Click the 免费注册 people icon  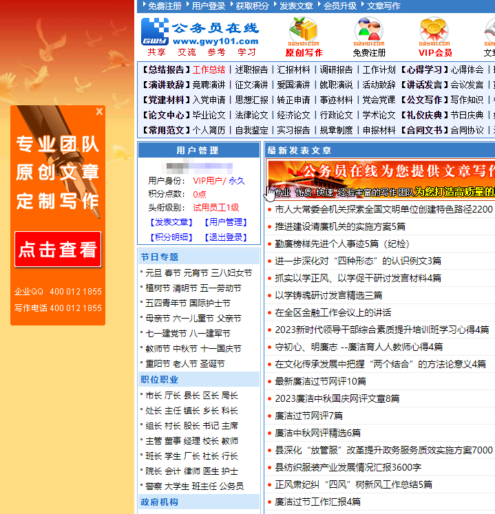(x=369, y=31)
